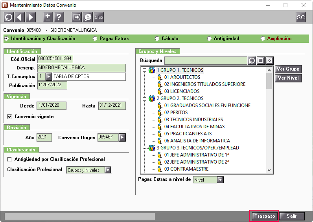Click the crossed box icon beside Búsqueda

pos(269,60)
